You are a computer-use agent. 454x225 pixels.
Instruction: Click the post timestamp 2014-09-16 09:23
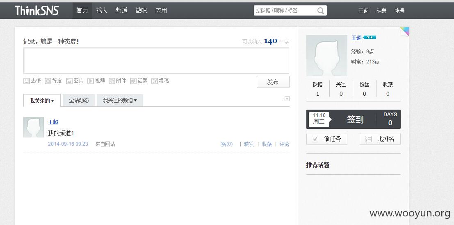click(x=68, y=144)
